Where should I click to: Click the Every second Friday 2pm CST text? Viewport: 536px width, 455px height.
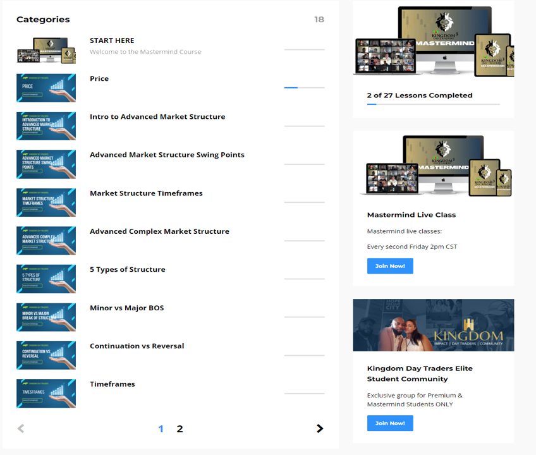[412, 247]
